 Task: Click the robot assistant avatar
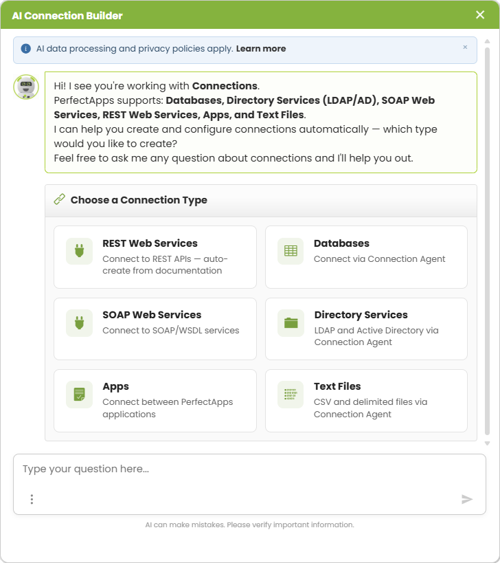click(26, 87)
